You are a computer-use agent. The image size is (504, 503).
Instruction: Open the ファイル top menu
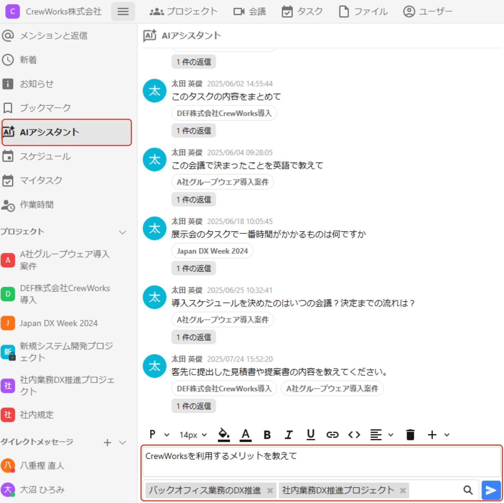click(x=363, y=12)
